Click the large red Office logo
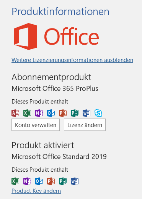The width and height of the screenshot is (142, 199). coord(56,37)
